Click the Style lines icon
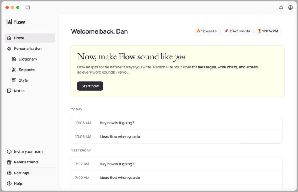Viewport: 298px width, 192px height. click(x=14, y=80)
